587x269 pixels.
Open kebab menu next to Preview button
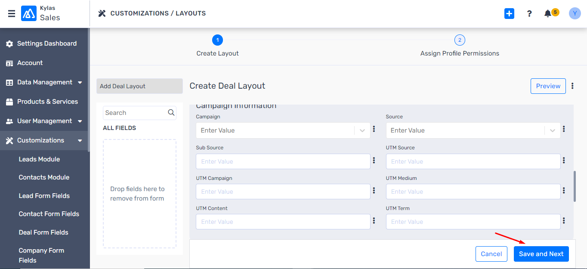(x=572, y=86)
